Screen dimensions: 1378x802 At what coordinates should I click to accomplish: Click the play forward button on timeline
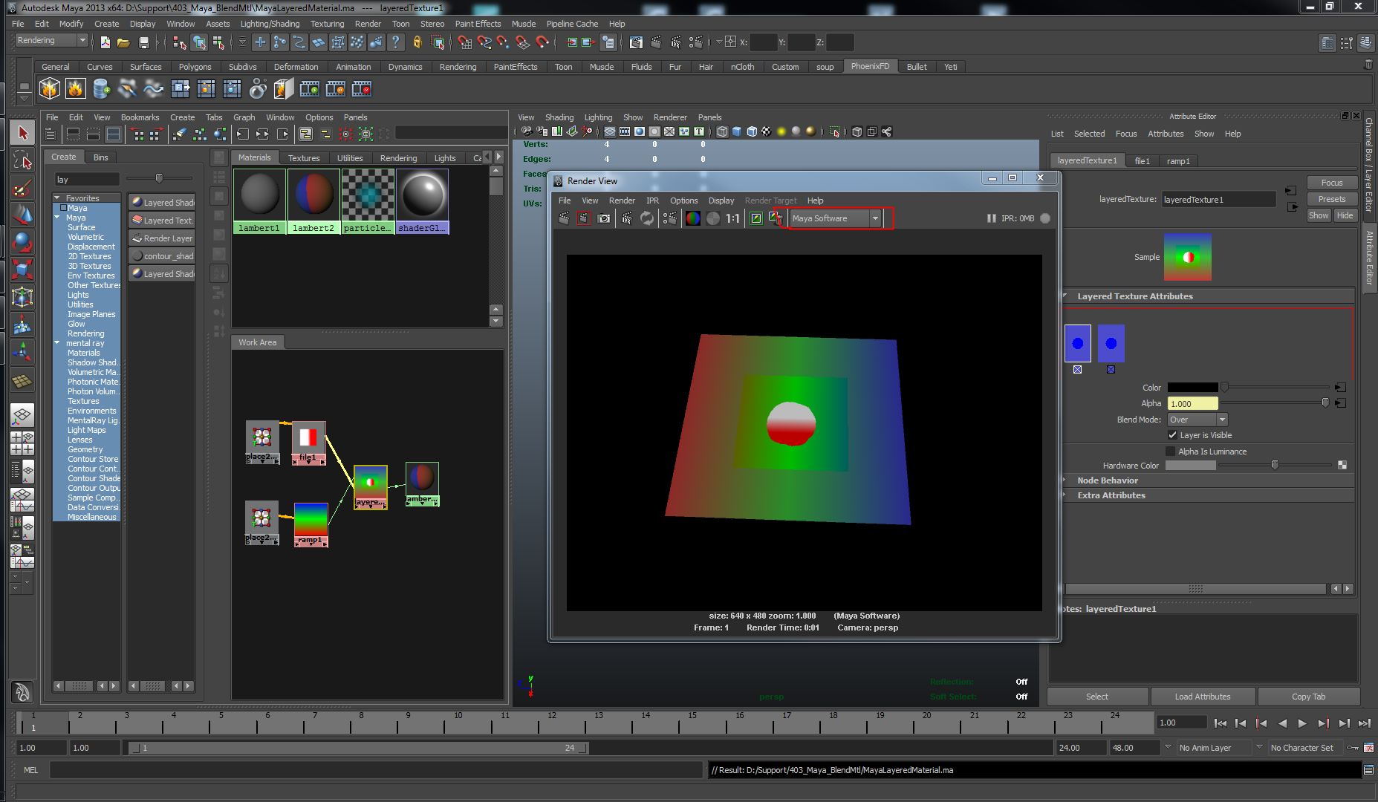pyautogui.click(x=1302, y=723)
